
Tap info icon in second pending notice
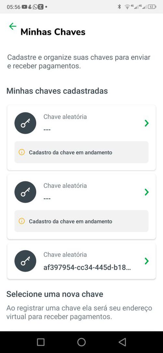(22, 221)
